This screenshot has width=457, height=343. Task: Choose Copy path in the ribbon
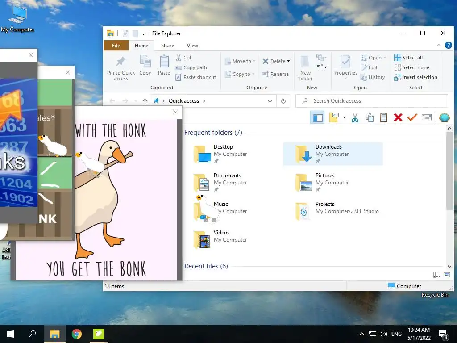pyautogui.click(x=191, y=67)
